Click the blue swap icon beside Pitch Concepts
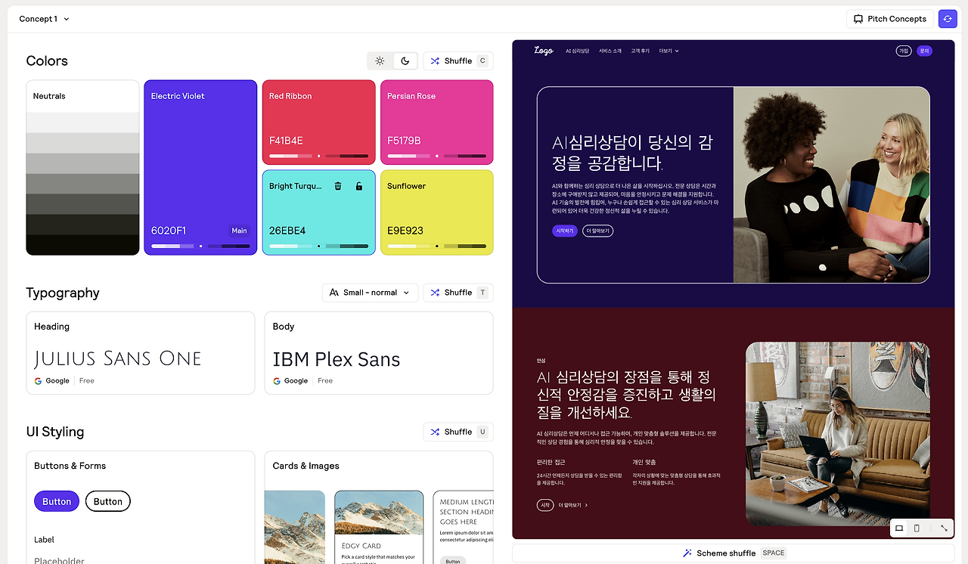This screenshot has width=968, height=564. (948, 18)
